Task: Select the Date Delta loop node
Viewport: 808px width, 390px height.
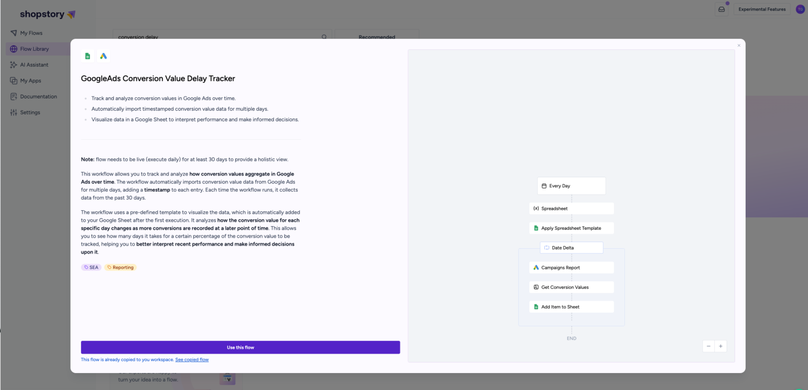Action: 571,248
